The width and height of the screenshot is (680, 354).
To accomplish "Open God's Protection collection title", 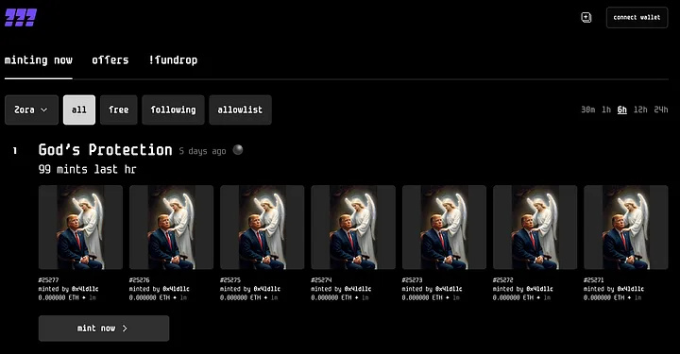I will click(106, 150).
